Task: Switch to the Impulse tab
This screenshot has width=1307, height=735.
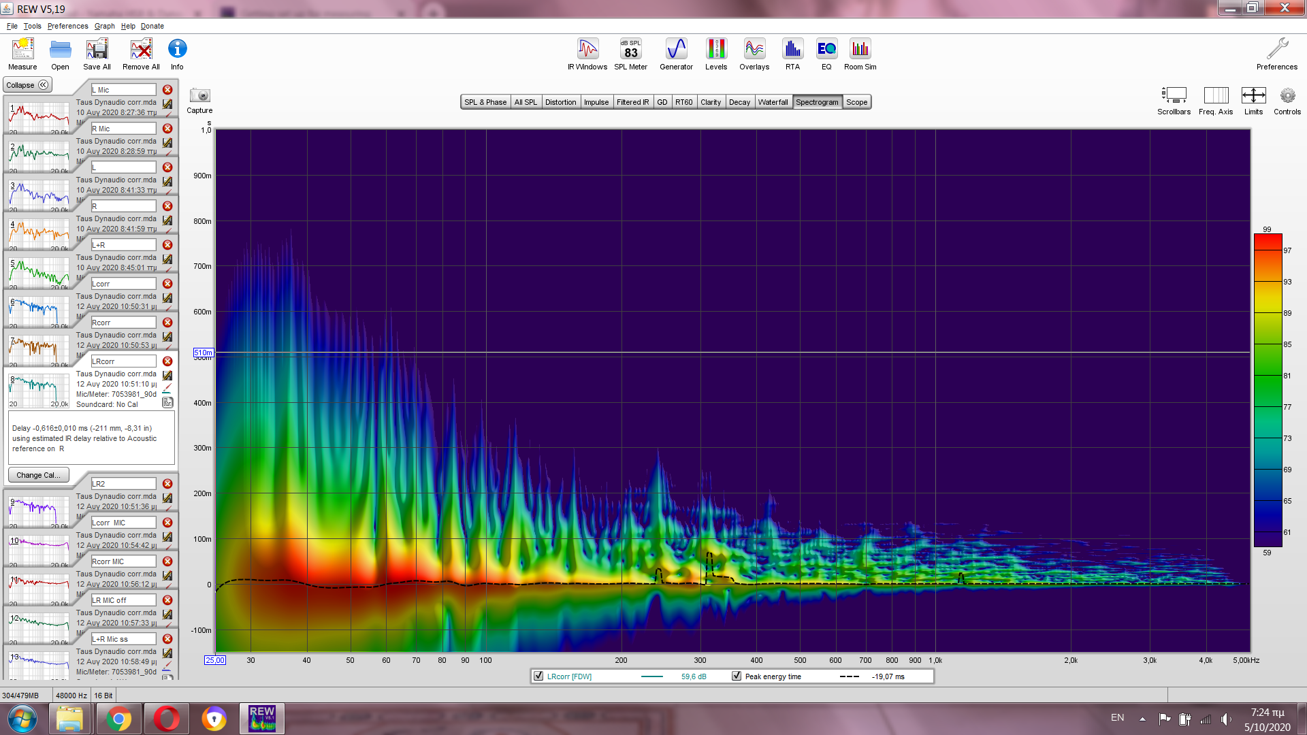Action: coord(596,102)
